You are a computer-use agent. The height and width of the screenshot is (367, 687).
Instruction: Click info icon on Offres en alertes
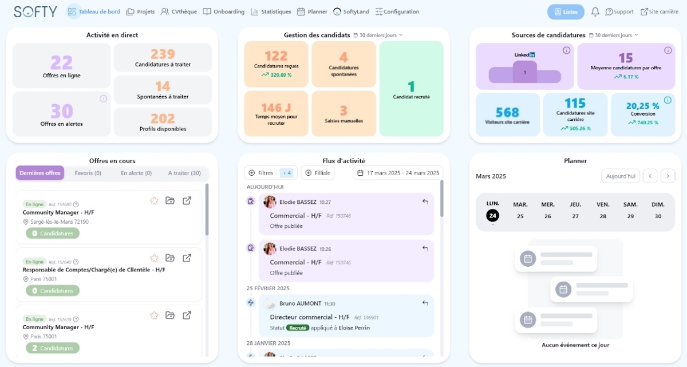[x=103, y=98]
